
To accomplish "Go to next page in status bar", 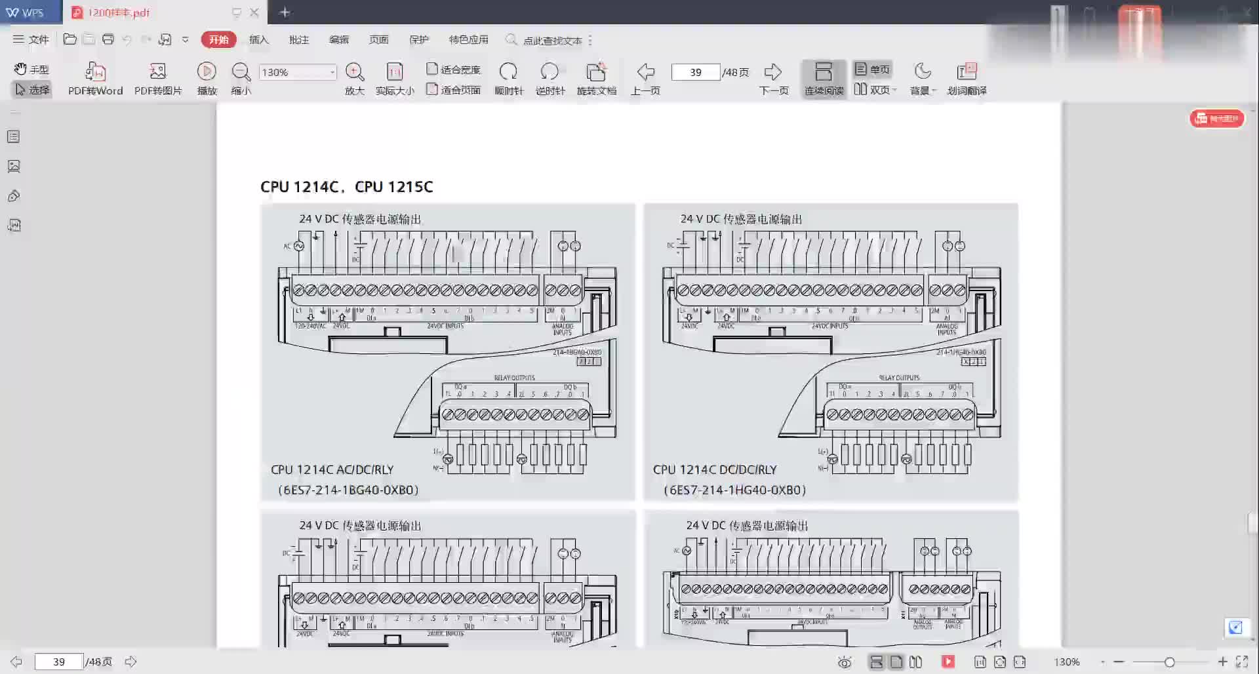I will tap(131, 662).
